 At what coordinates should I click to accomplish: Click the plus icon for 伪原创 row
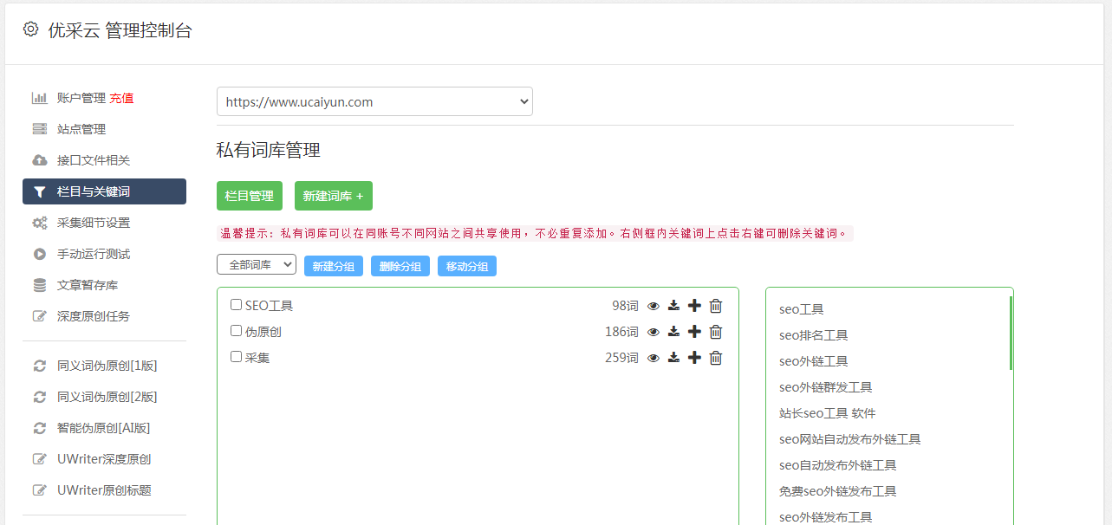(694, 332)
